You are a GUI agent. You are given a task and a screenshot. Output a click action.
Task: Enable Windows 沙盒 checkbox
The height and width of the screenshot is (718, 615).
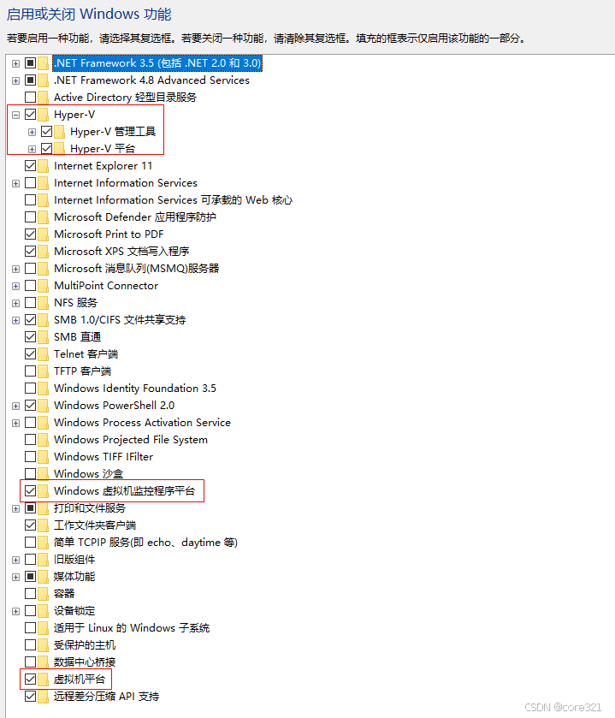point(30,474)
